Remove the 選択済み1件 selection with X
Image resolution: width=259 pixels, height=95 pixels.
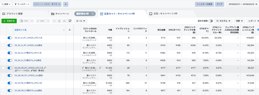(x=93, y=14)
